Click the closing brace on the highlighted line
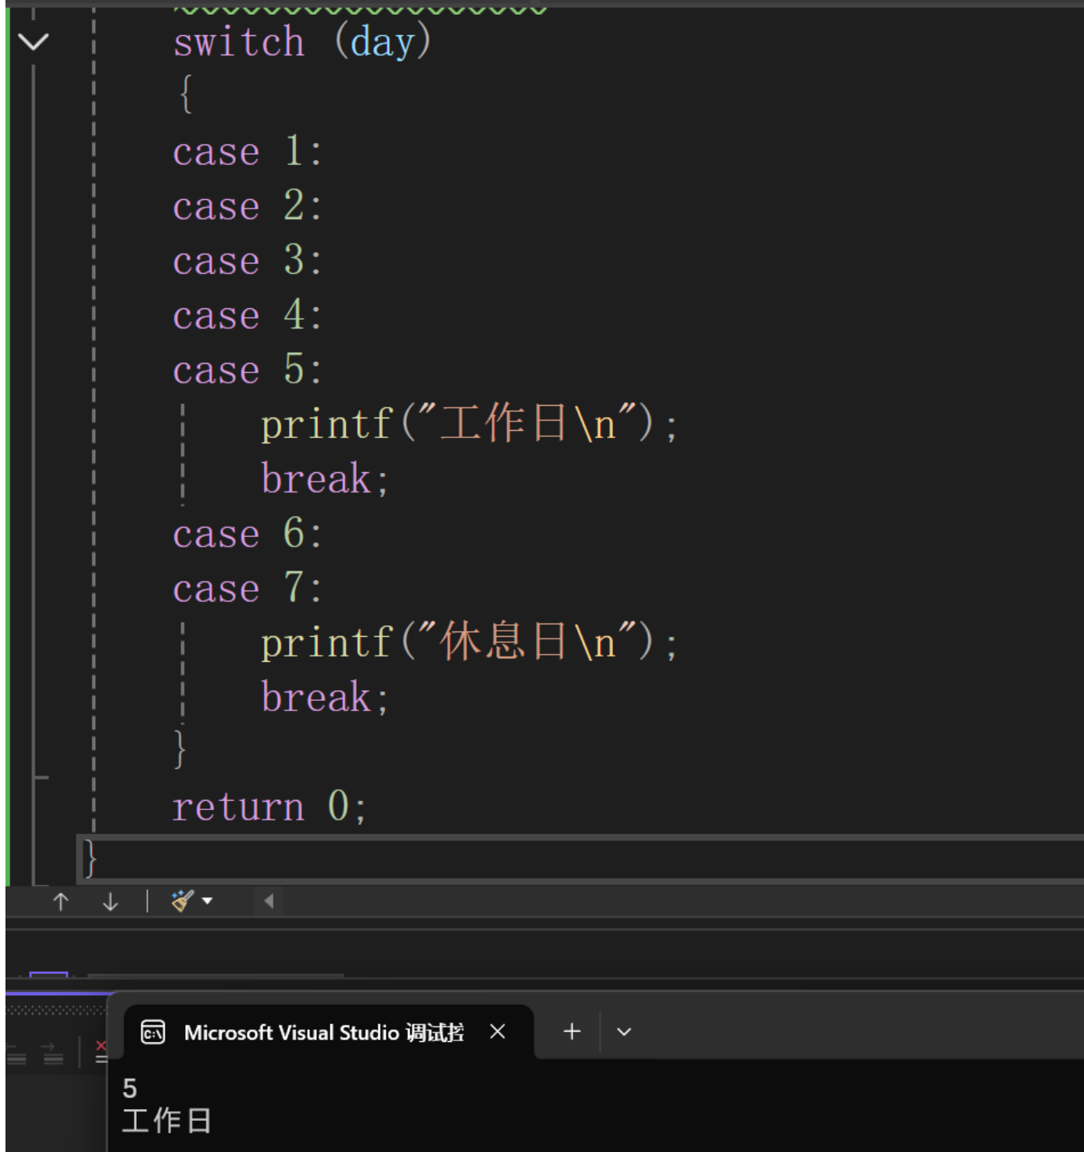Viewport: 1084px width, 1152px height. [90, 859]
